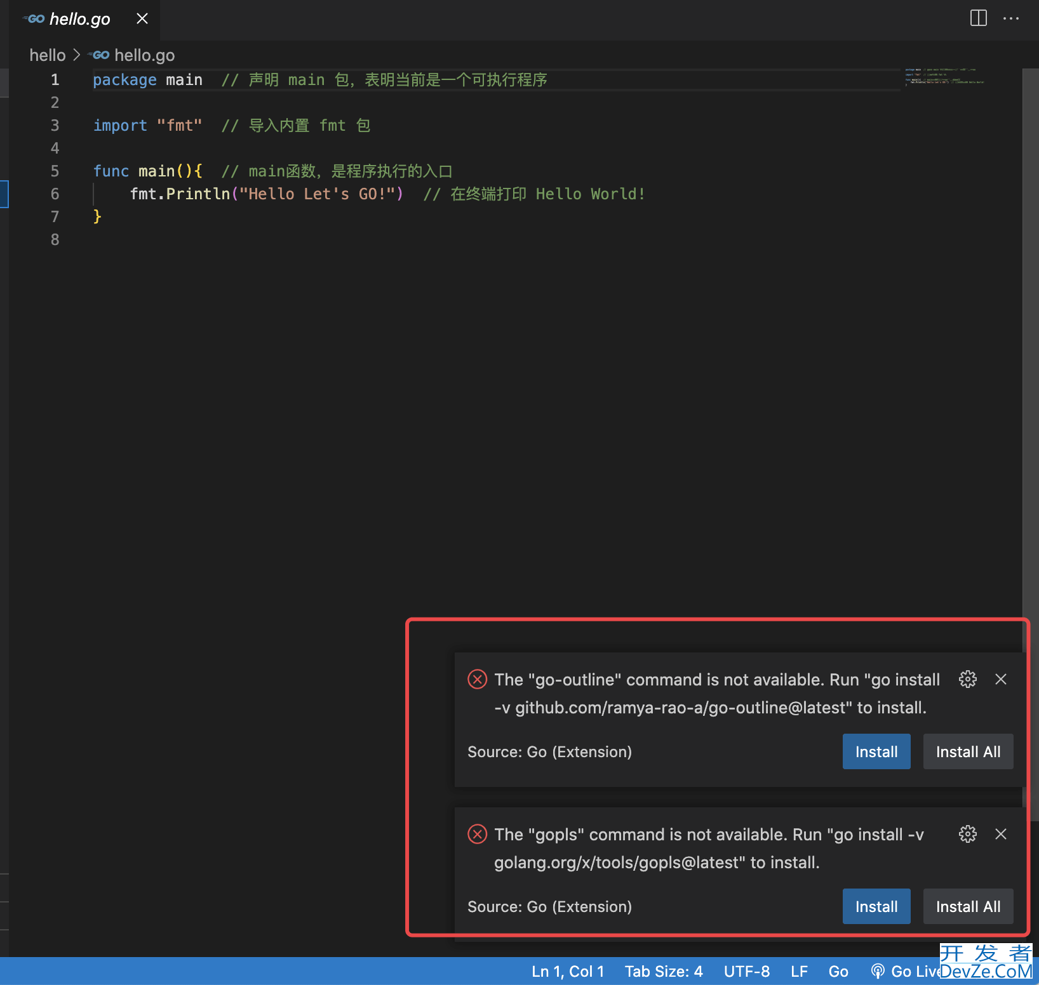Open gopls notification settings gear
This screenshot has width=1039, height=985.
click(x=968, y=834)
